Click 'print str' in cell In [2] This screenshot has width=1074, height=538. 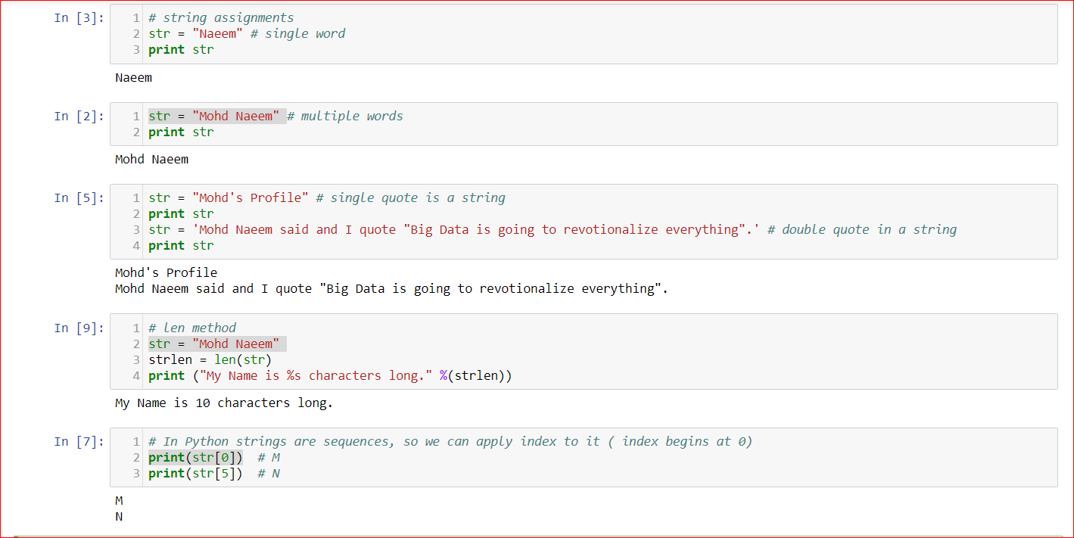click(x=181, y=132)
